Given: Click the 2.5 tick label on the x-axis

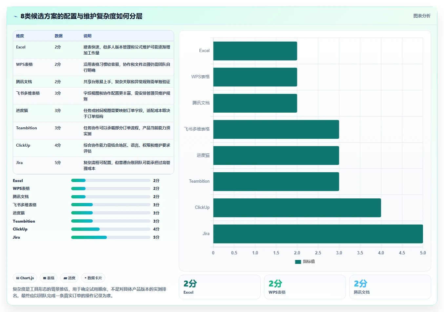Looking at the screenshot, I should point(318,253).
